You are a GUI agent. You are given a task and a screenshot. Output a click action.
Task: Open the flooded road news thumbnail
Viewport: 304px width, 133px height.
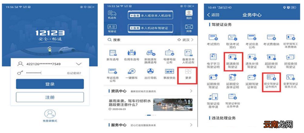point(173,105)
